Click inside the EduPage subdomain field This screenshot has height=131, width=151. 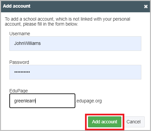[x=42, y=101]
